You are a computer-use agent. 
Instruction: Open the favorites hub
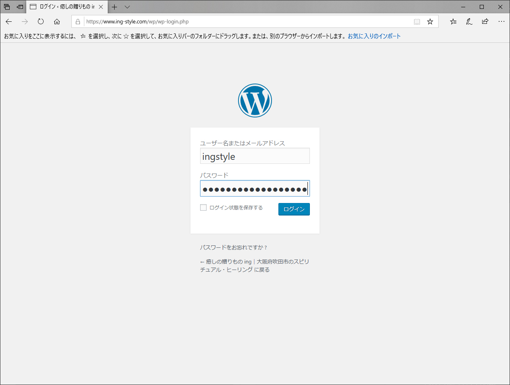point(454,22)
